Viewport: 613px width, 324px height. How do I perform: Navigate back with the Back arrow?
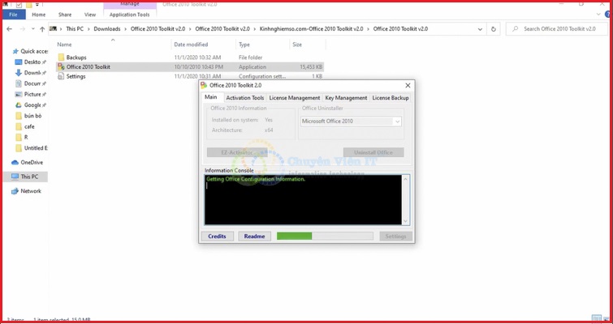point(10,29)
